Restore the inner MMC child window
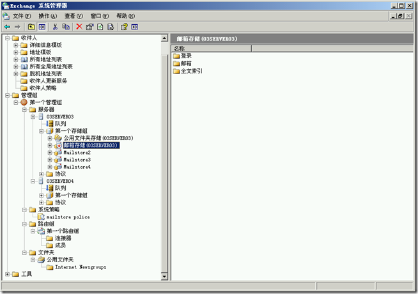The image size is (418, 294). [400, 16]
